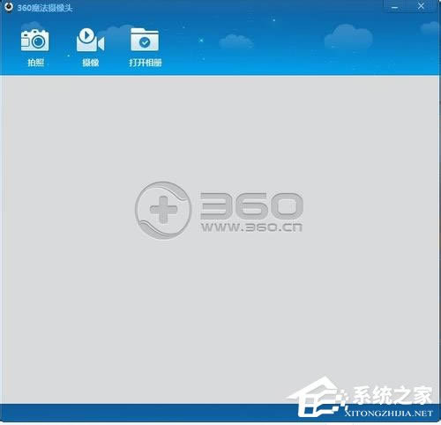
Task: Click the 打开相册 text label
Action: (x=146, y=63)
